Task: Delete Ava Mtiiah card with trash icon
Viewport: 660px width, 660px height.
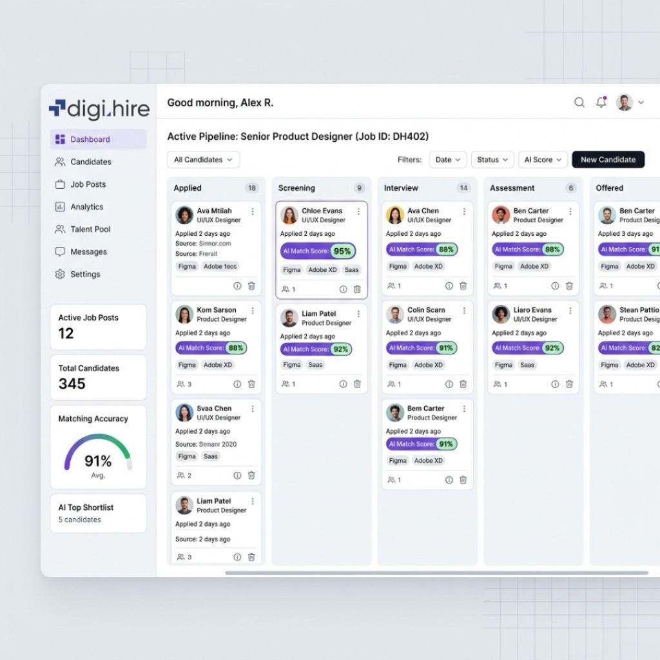Action: pos(251,286)
